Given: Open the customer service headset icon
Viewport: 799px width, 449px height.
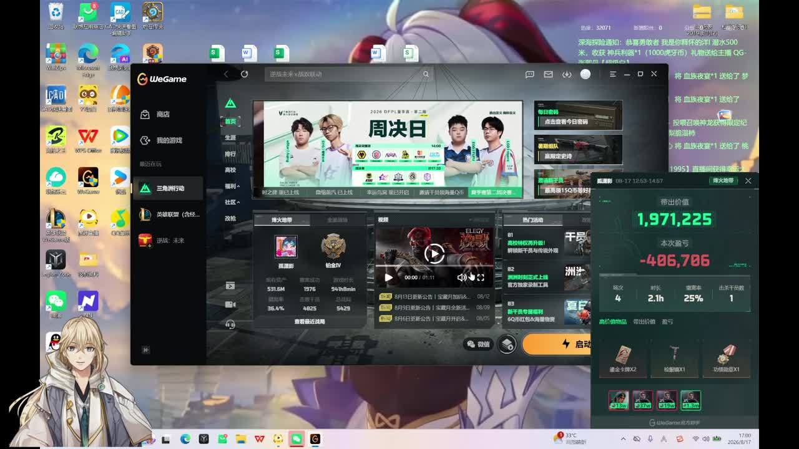Looking at the screenshot, I should coord(230,324).
